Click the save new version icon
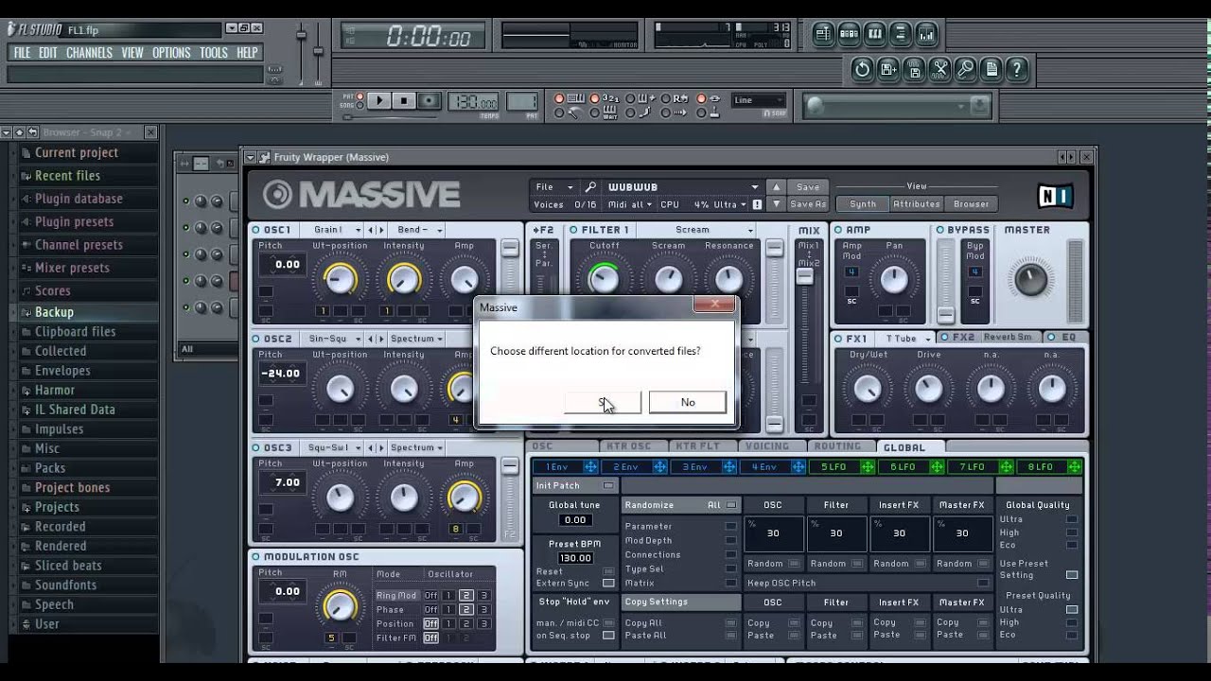Viewport: 1211px width, 681px height. pos(887,69)
